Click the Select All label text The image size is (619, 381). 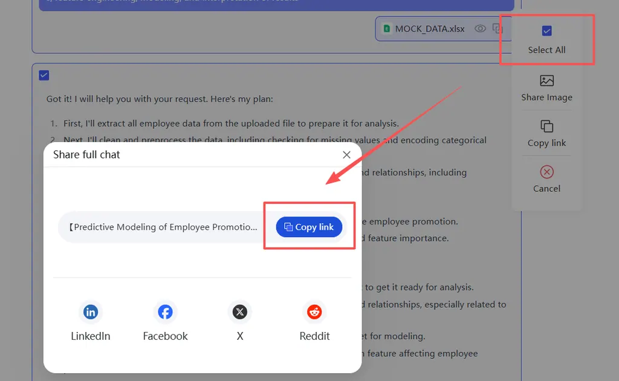click(546, 50)
